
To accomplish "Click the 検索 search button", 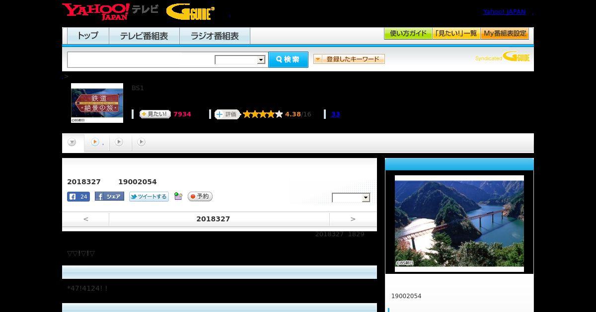I will pyautogui.click(x=288, y=59).
